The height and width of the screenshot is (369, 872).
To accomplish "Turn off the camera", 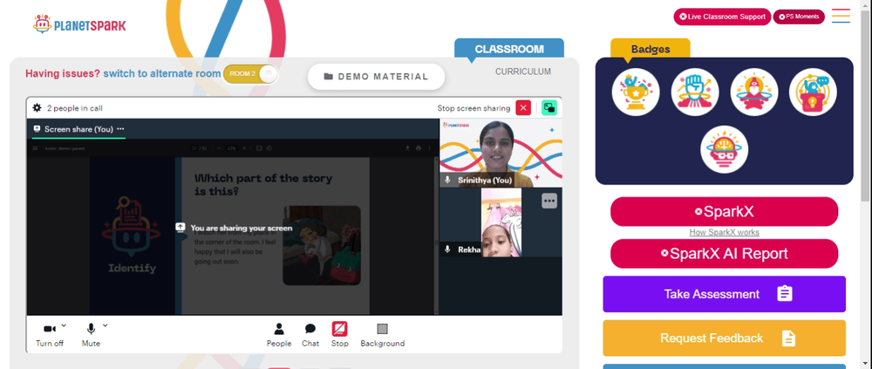I will [50, 334].
